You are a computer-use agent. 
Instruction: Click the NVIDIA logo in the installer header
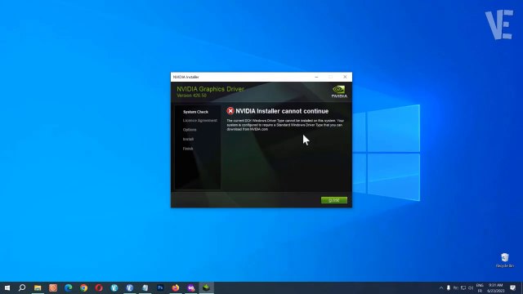pos(339,91)
